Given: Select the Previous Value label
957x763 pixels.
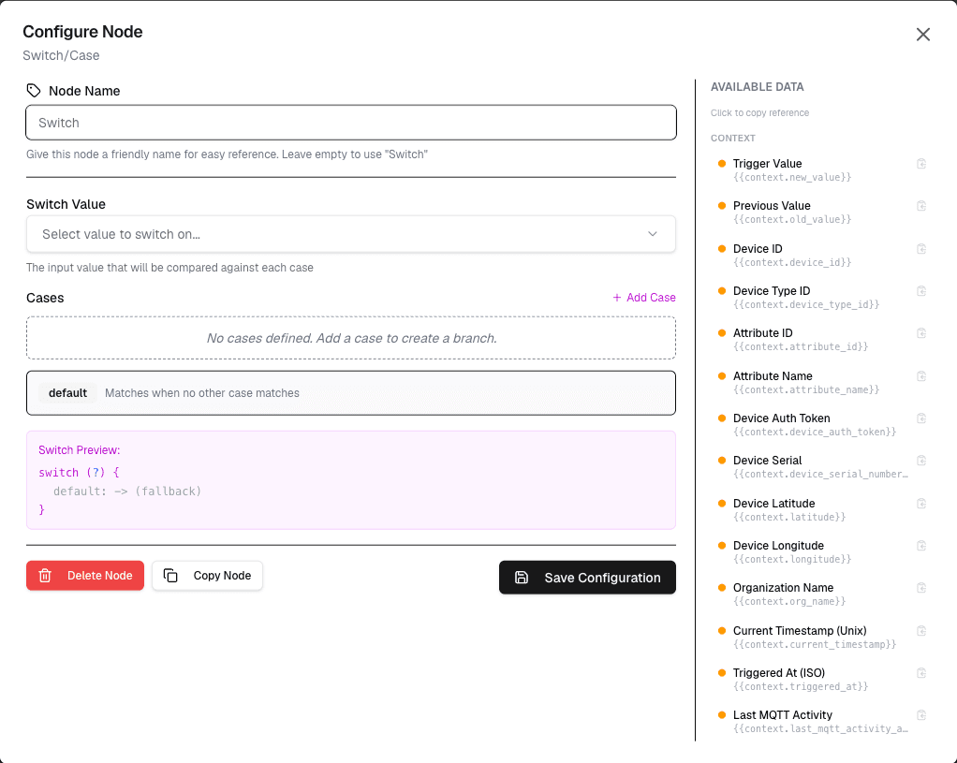Looking at the screenshot, I should 772,206.
